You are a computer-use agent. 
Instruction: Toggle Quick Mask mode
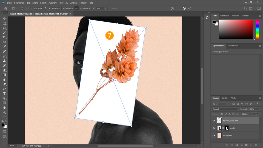[4, 132]
